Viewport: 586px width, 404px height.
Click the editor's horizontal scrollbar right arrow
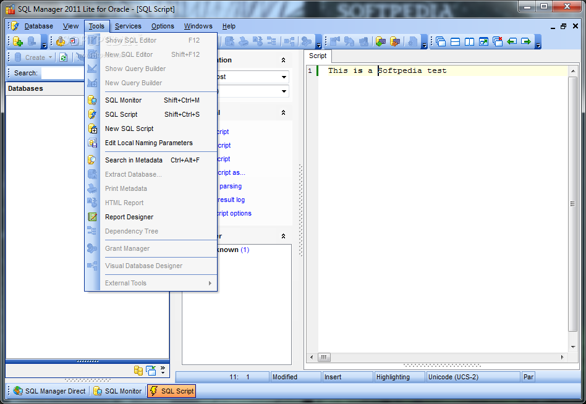point(563,357)
